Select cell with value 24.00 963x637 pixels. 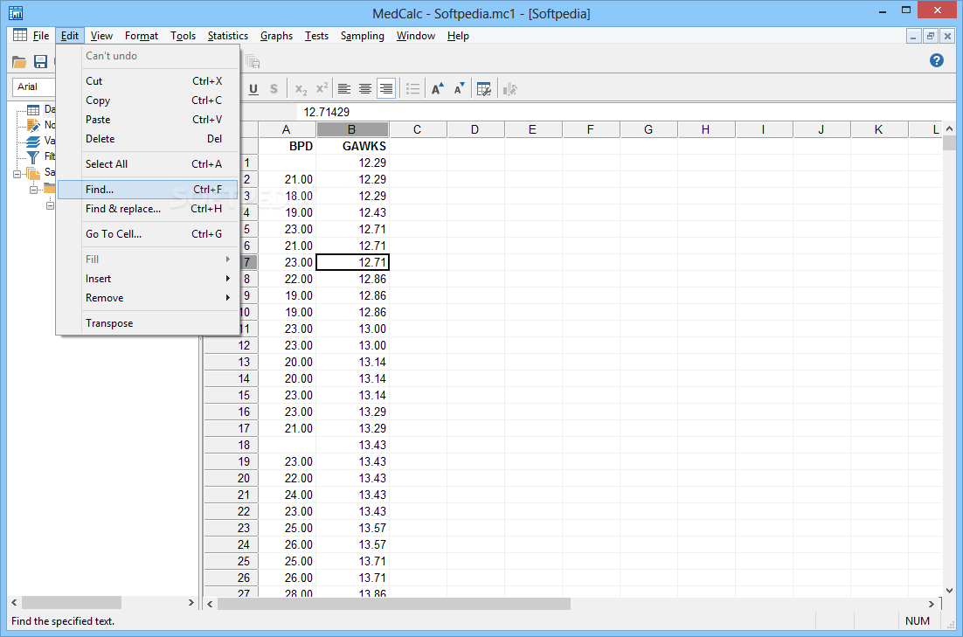[x=288, y=495]
